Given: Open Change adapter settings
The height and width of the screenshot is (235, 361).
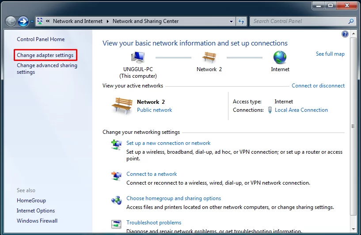Looking at the screenshot, I should click(45, 55).
